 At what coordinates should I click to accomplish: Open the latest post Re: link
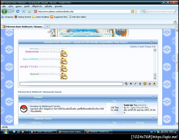coord(138,107)
